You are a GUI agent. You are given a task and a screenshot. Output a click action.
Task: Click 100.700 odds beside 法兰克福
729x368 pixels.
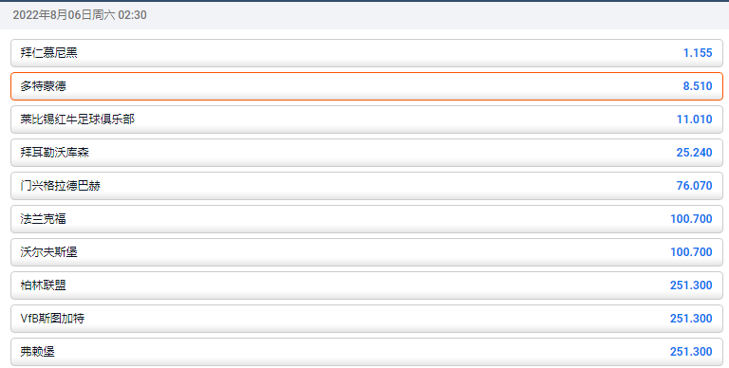691,219
